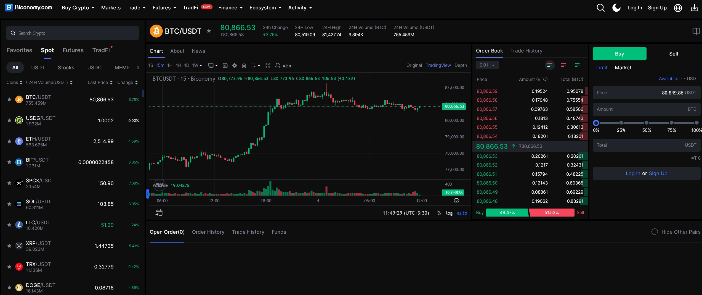Open the 1W timeframe dropdown
The width and height of the screenshot is (702, 295).
pyautogui.click(x=197, y=65)
